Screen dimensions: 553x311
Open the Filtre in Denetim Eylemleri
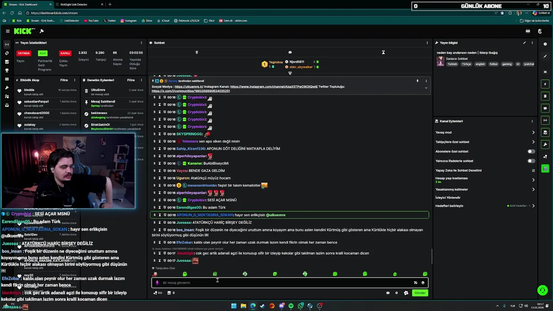coord(131,80)
